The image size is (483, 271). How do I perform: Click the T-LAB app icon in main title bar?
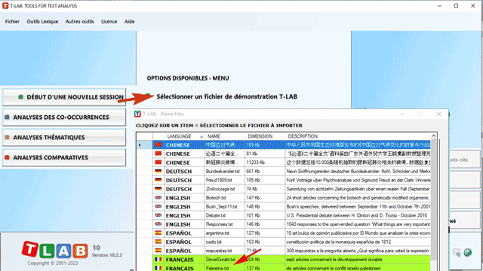pyautogui.click(x=5, y=6)
